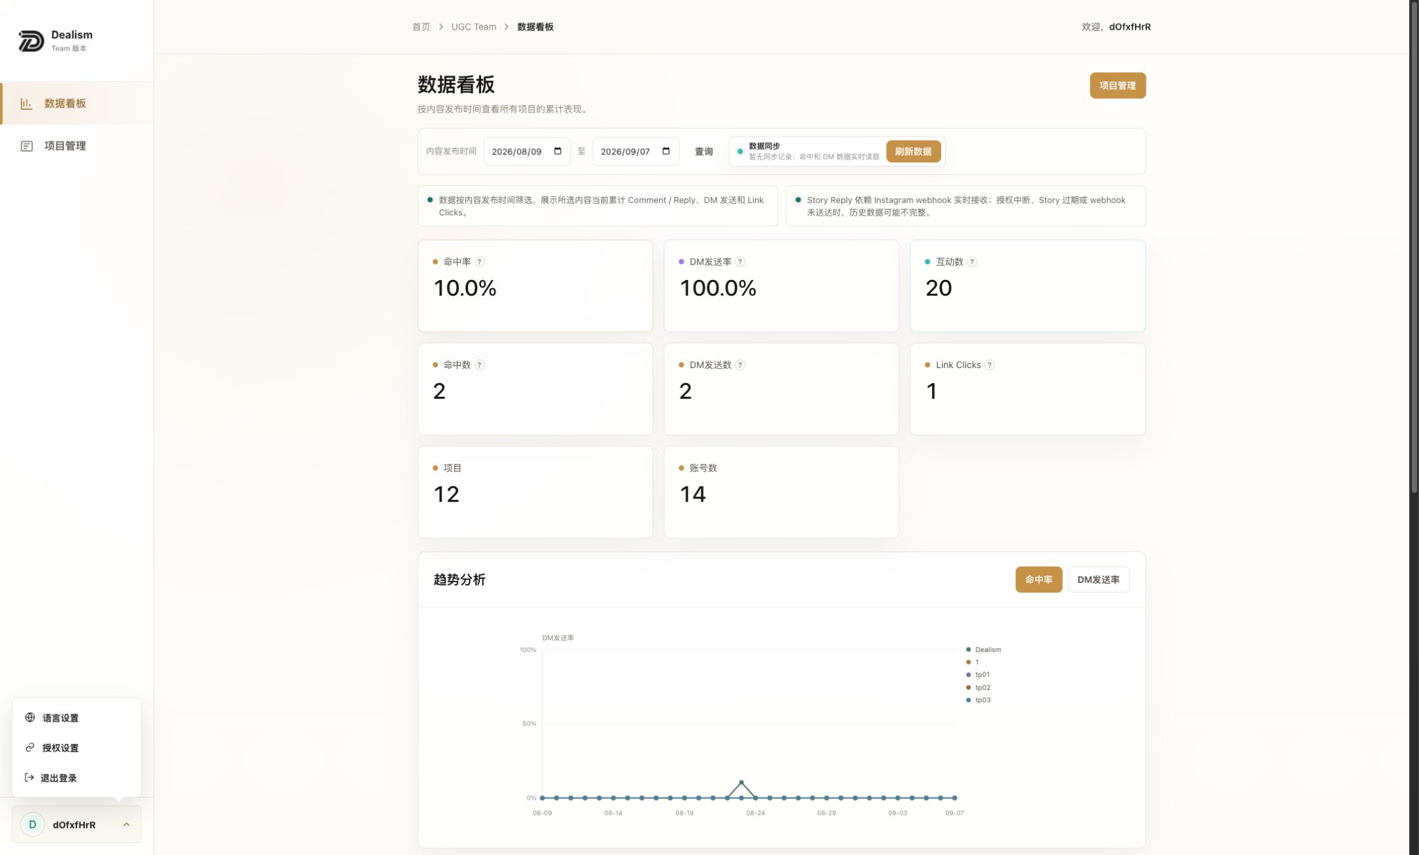This screenshot has width=1419, height=855.
Task: Open calendar picker for end date 2026/09/07
Action: pos(666,151)
